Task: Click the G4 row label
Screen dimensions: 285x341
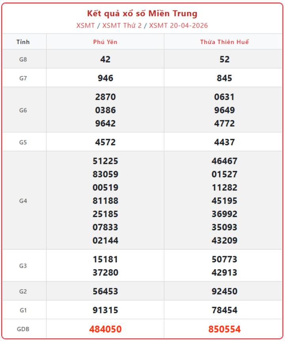Action: coord(23,201)
